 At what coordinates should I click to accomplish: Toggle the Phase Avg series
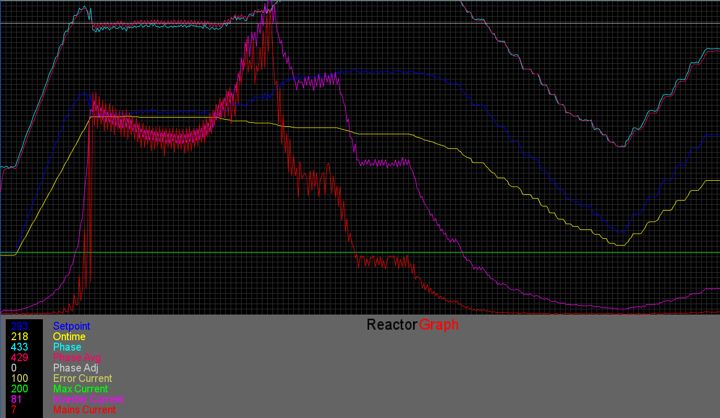click(77, 357)
